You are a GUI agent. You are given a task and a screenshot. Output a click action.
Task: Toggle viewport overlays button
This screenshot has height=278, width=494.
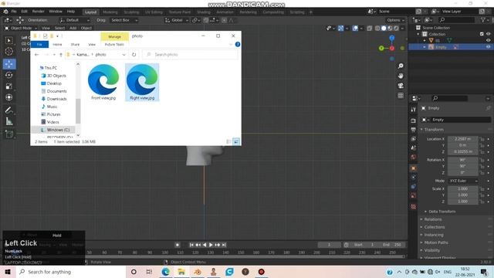pyautogui.click(x=355, y=29)
